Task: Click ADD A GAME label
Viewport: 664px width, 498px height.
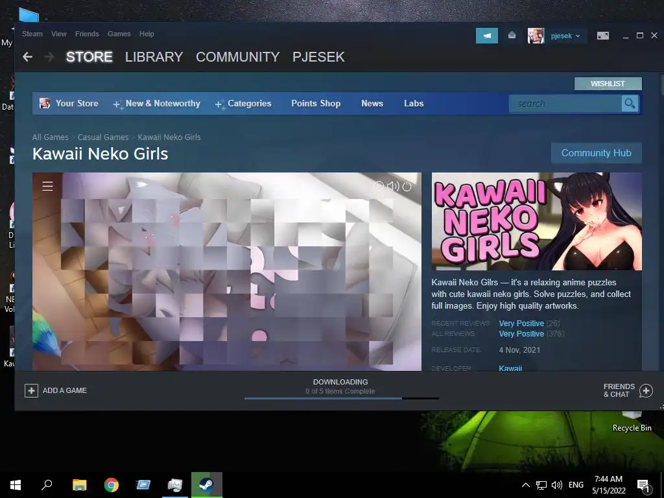Action: click(65, 390)
